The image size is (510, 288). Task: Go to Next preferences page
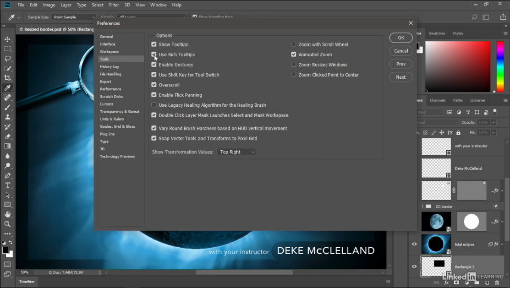tap(400, 77)
